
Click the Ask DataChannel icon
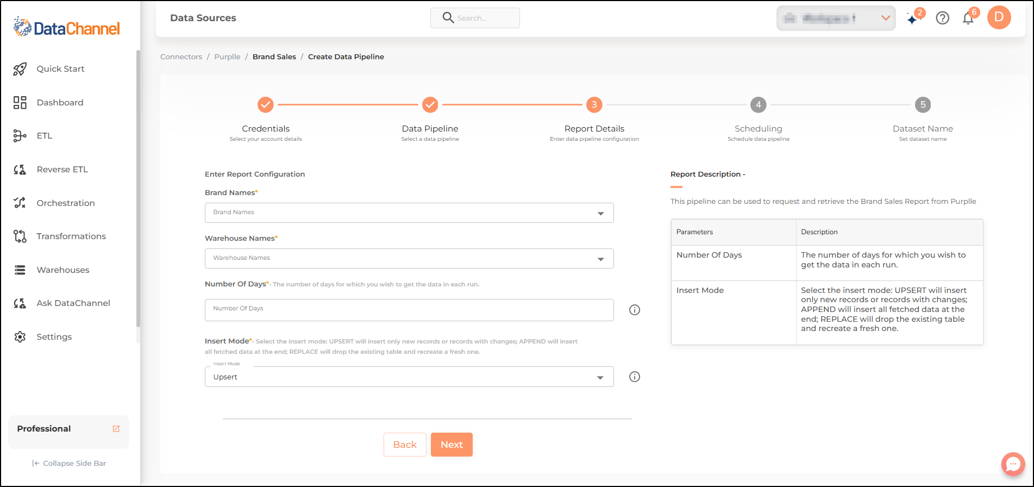click(20, 303)
